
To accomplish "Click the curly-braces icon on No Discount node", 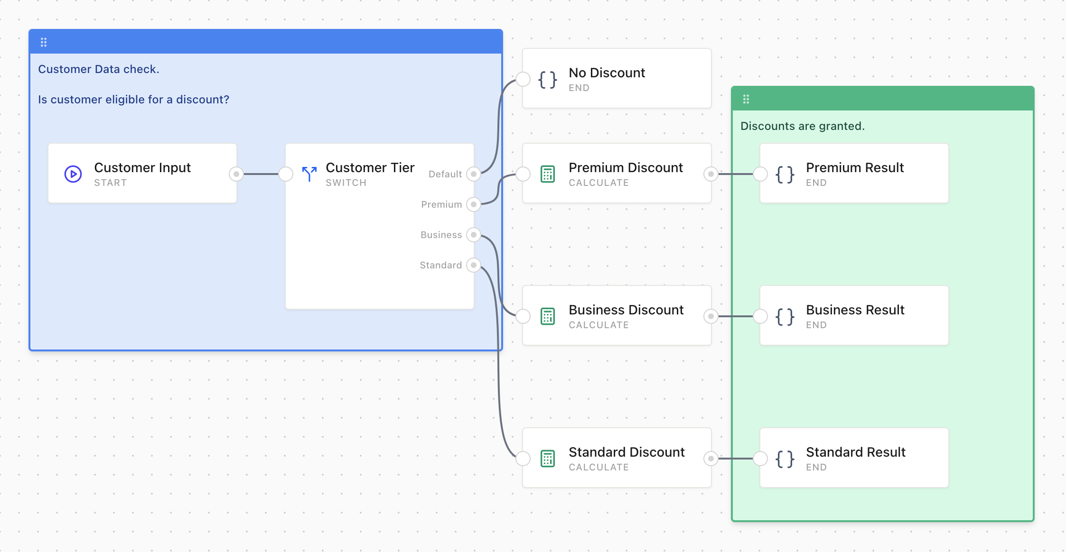I will (x=547, y=79).
